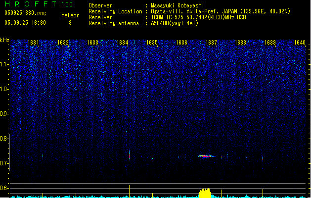Select the filename 0509251630.png

coord(25,13)
